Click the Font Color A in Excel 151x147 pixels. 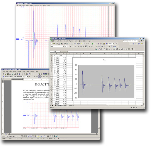[115, 46]
